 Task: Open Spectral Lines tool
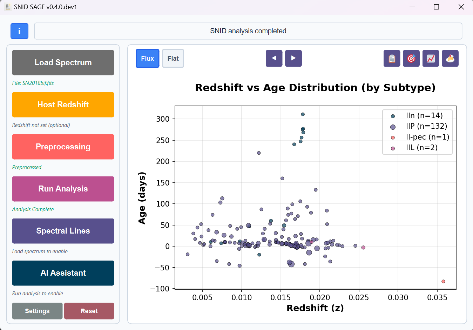(x=63, y=231)
